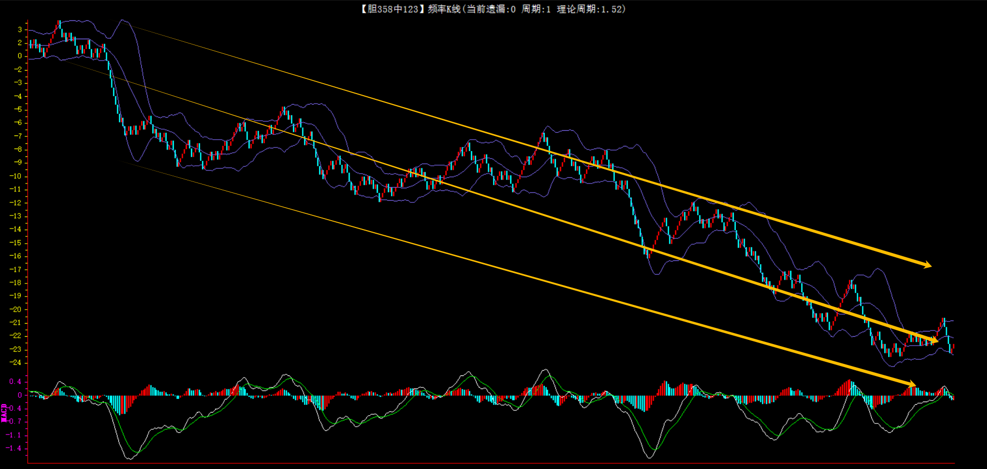Click the y-axis label -17

(x=16, y=269)
